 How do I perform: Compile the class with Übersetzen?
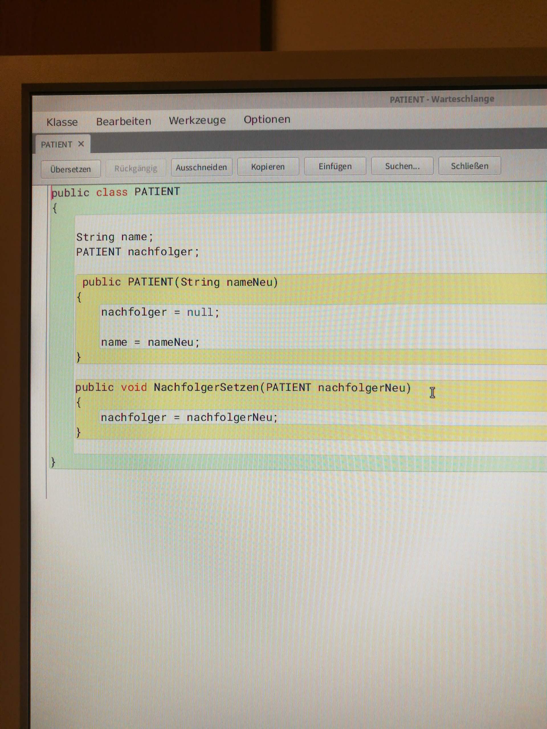71,168
